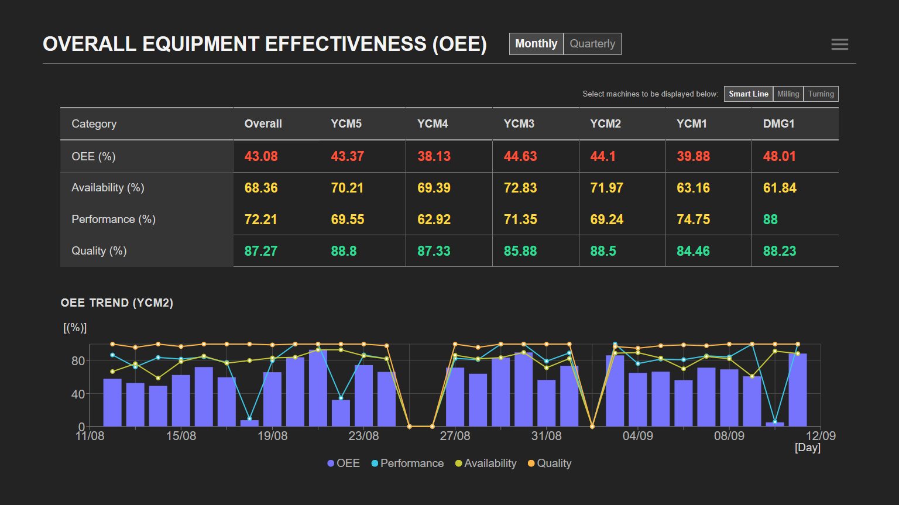Select the YCM3 column header
The image size is (899, 505).
(519, 124)
